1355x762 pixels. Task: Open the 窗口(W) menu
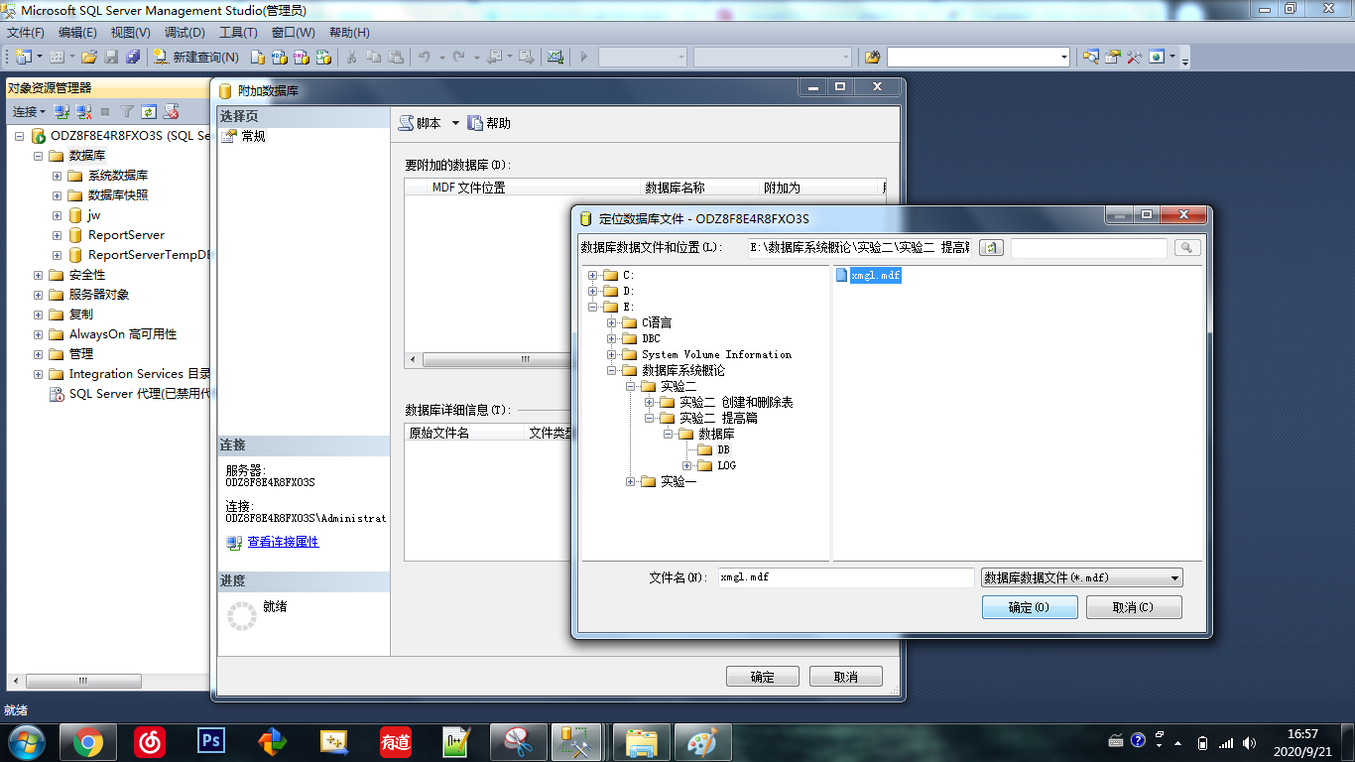pos(293,33)
